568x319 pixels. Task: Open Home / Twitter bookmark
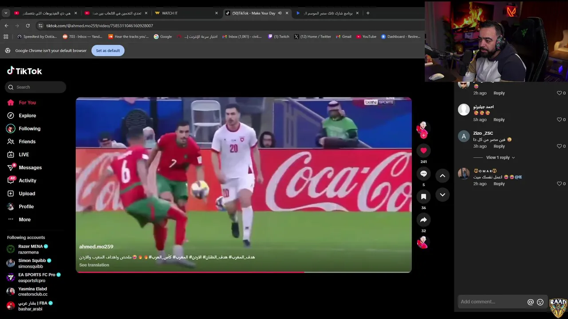click(312, 37)
